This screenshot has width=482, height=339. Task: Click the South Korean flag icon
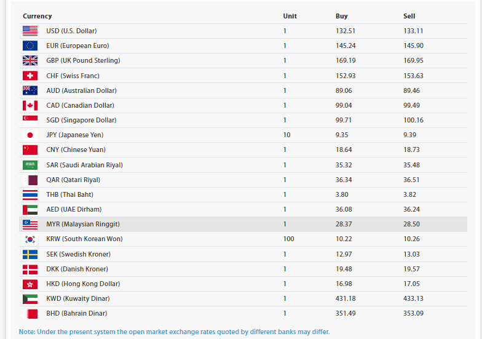(30, 239)
